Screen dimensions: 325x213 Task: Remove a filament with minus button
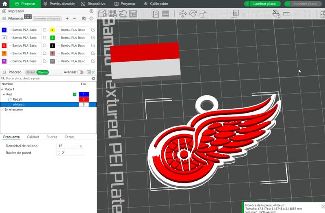pos(74,19)
